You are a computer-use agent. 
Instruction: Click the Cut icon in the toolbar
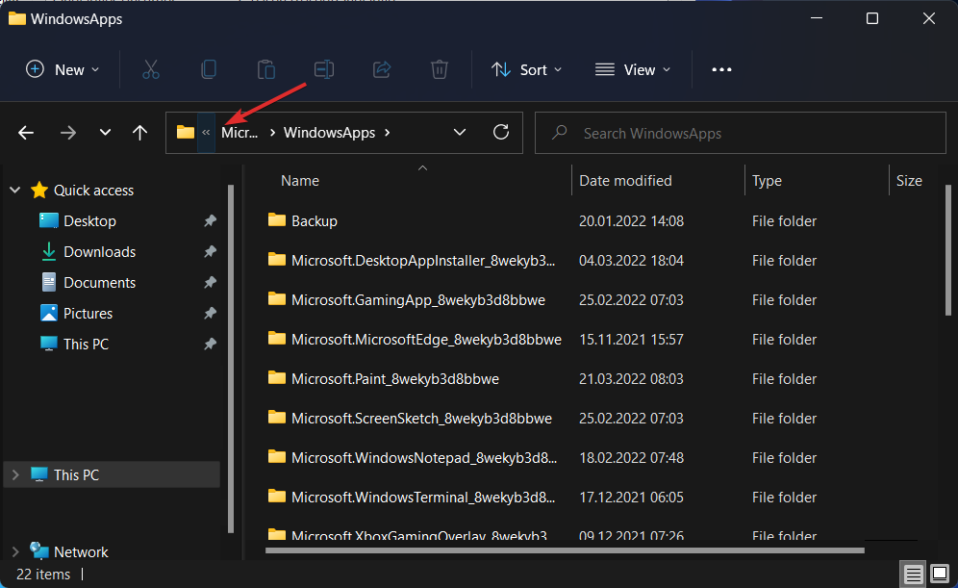[150, 69]
